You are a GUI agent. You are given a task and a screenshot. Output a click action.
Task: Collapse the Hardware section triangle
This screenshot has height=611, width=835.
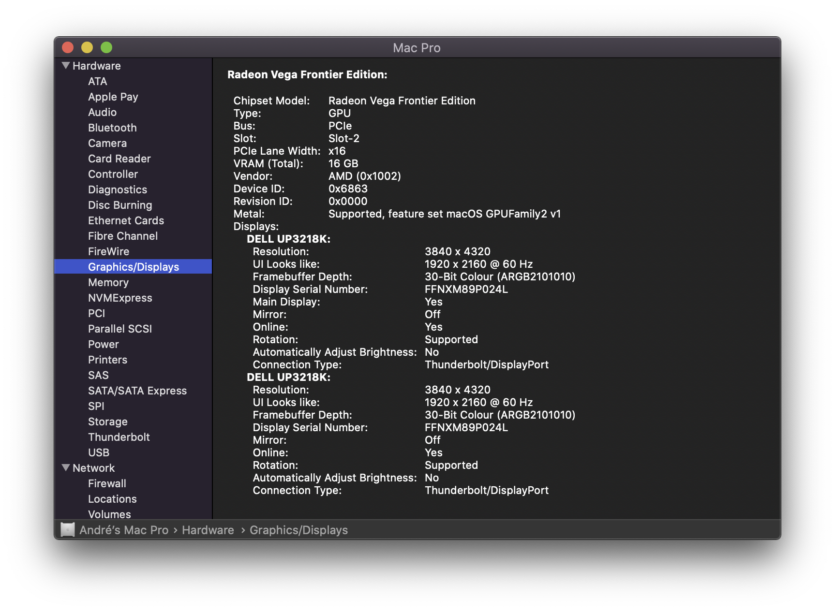click(66, 66)
